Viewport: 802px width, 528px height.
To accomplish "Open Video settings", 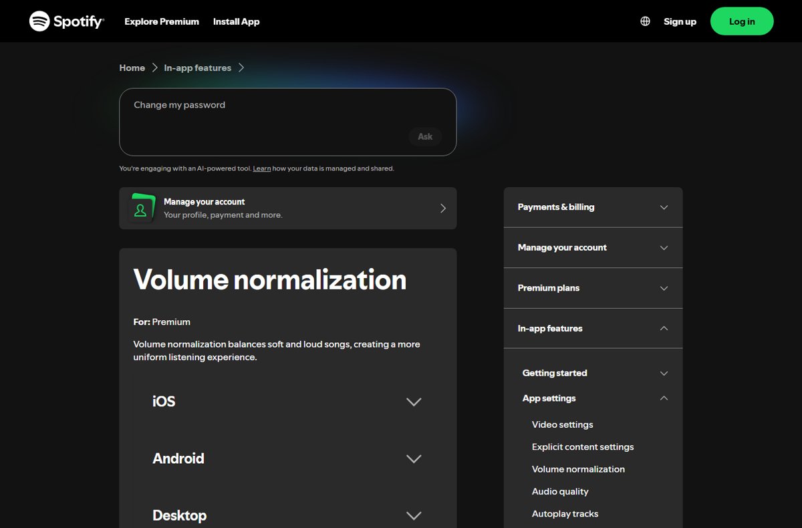I will (x=562, y=424).
